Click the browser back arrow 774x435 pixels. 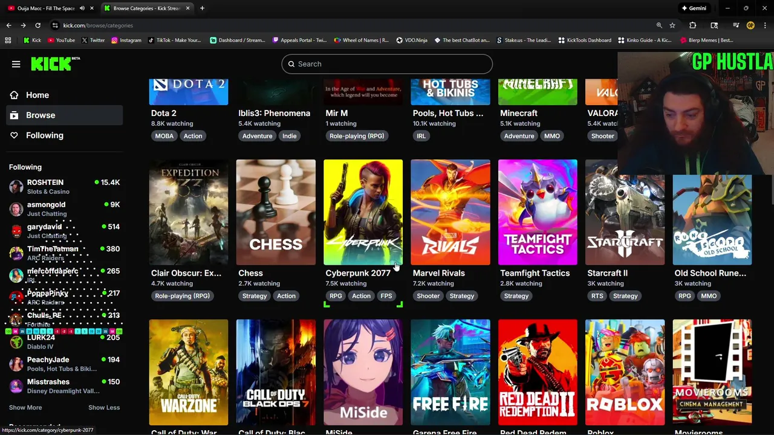coord(8,25)
